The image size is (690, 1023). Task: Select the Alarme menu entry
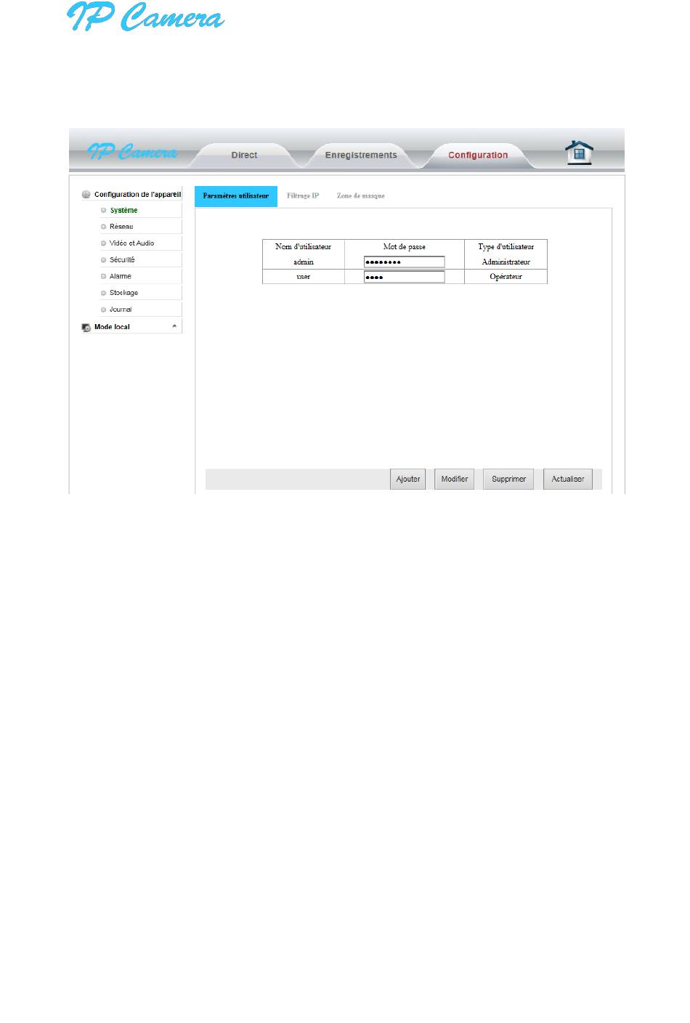(x=121, y=276)
